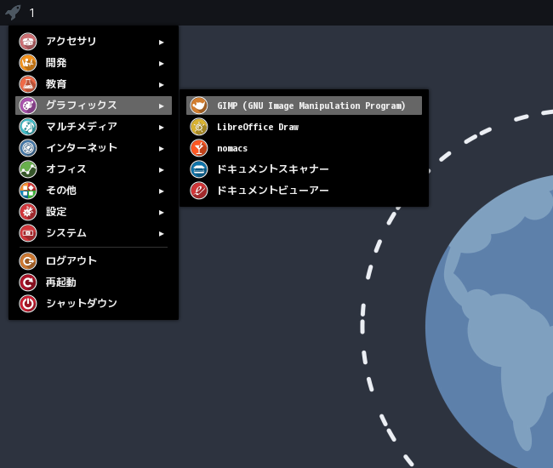The width and height of the screenshot is (553, 468).
Task: Open the マルチメディア menu entry
Action: click(94, 127)
